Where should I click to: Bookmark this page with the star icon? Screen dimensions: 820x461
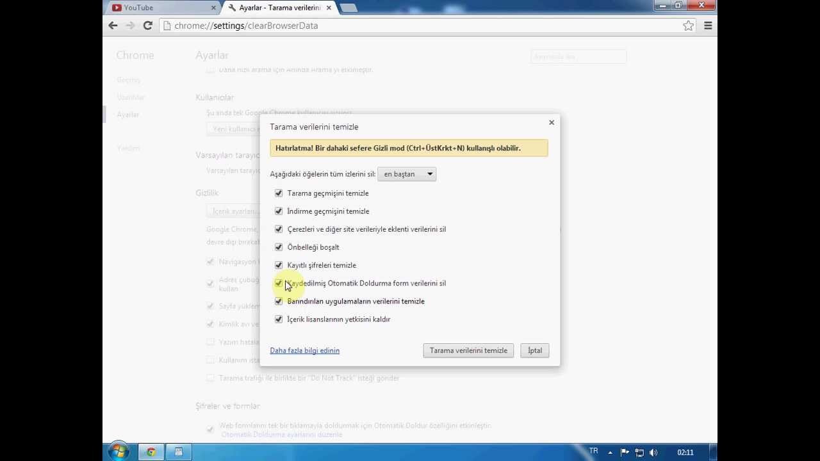pos(688,26)
